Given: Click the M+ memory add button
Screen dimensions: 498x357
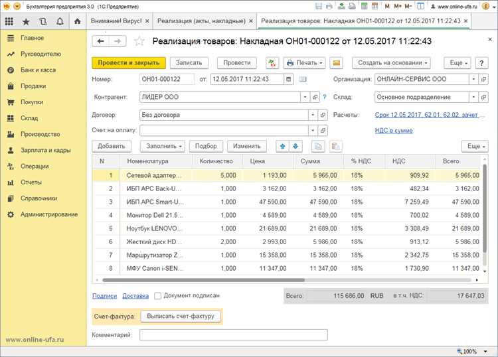Looking at the screenshot, I should (398, 6).
